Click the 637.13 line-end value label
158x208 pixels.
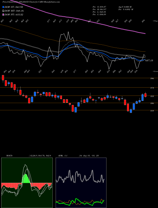149,61
